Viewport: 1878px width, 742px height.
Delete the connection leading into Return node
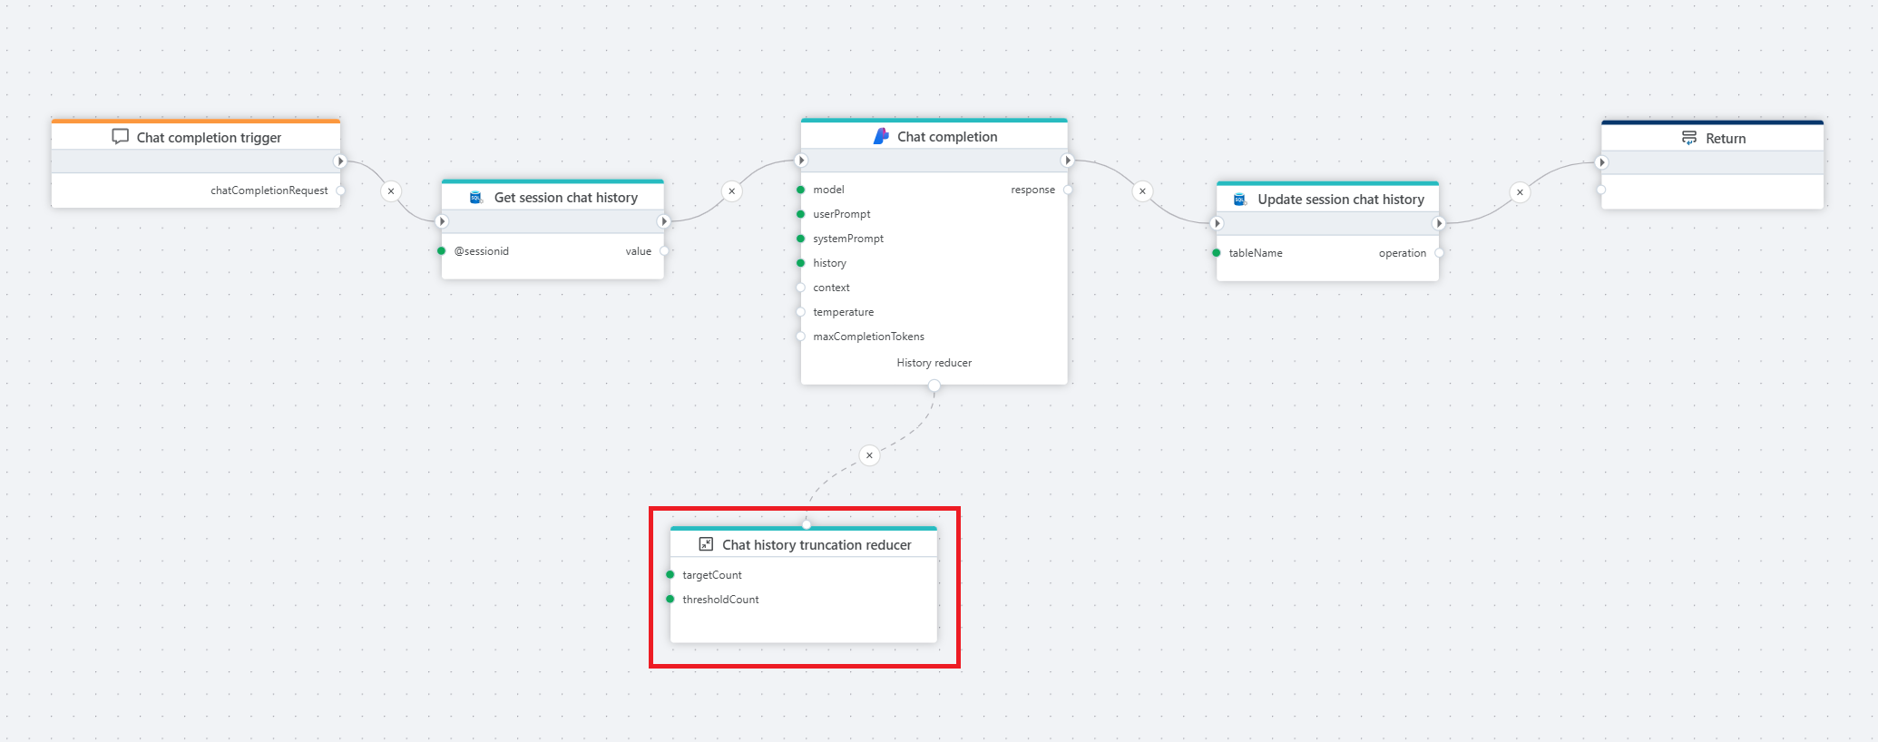pos(1520,192)
